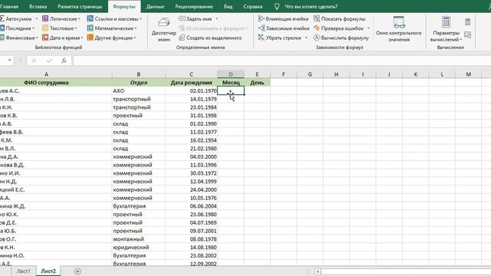Open Параметры вычислений options
Image resolution: width=491 pixels, height=276 pixels.
tap(446, 29)
